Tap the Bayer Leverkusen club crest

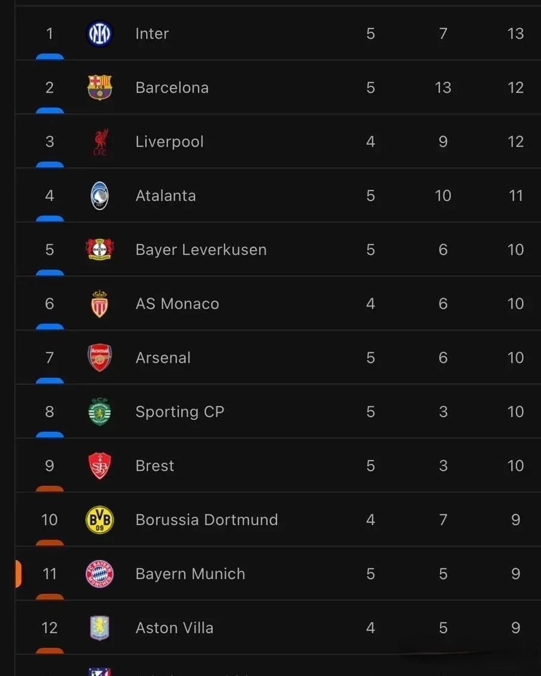(99, 249)
